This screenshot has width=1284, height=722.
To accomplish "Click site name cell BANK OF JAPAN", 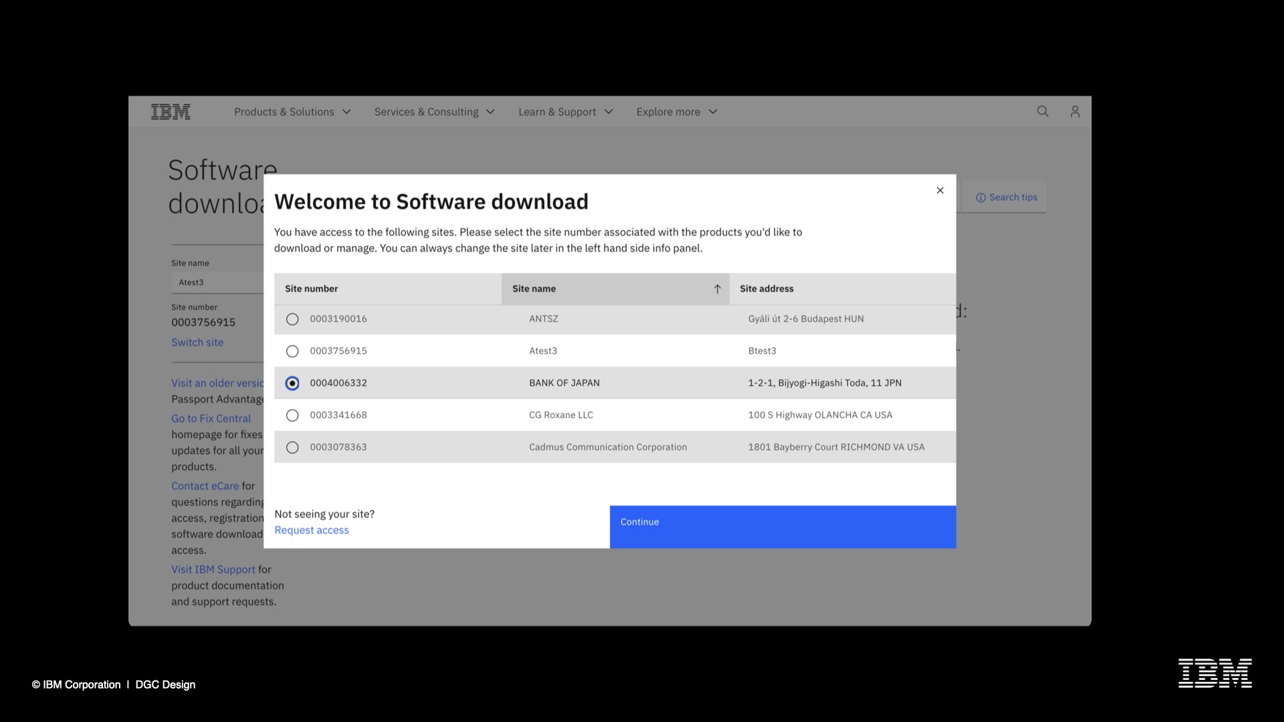I will [x=564, y=383].
